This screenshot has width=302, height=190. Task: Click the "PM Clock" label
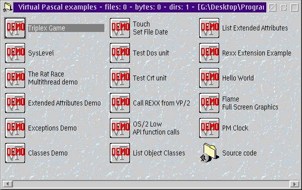pos(235,128)
